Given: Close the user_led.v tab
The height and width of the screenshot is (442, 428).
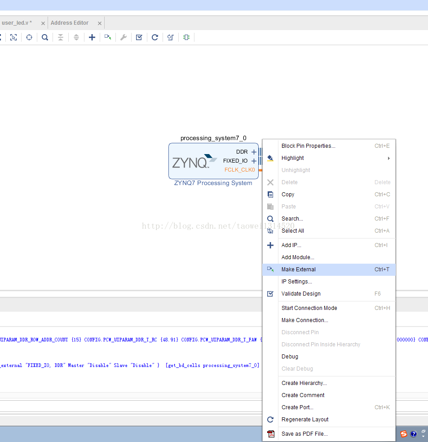Looking at the screenshot, I should coord(43,23).
